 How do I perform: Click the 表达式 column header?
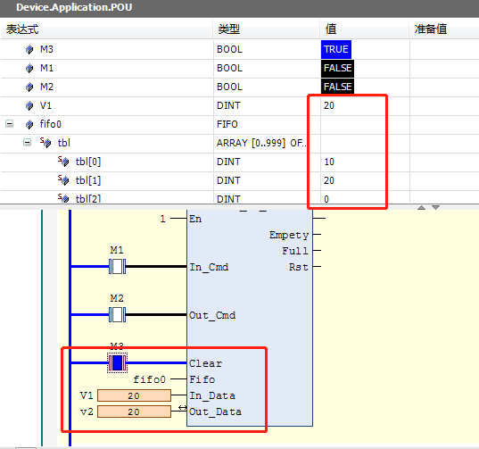(x=22, y=29)
